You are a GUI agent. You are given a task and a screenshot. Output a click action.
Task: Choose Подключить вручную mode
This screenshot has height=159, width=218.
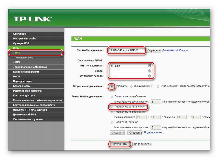[112, 122]
